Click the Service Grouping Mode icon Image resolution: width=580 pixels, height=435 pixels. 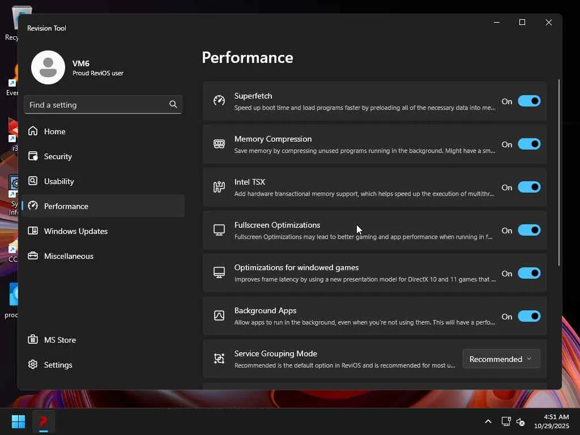(x=219, y=359)
